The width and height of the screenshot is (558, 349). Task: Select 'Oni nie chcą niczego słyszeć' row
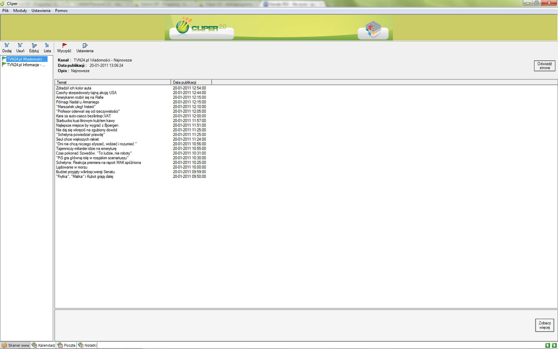pyautogui.click(x=96, y=144)
